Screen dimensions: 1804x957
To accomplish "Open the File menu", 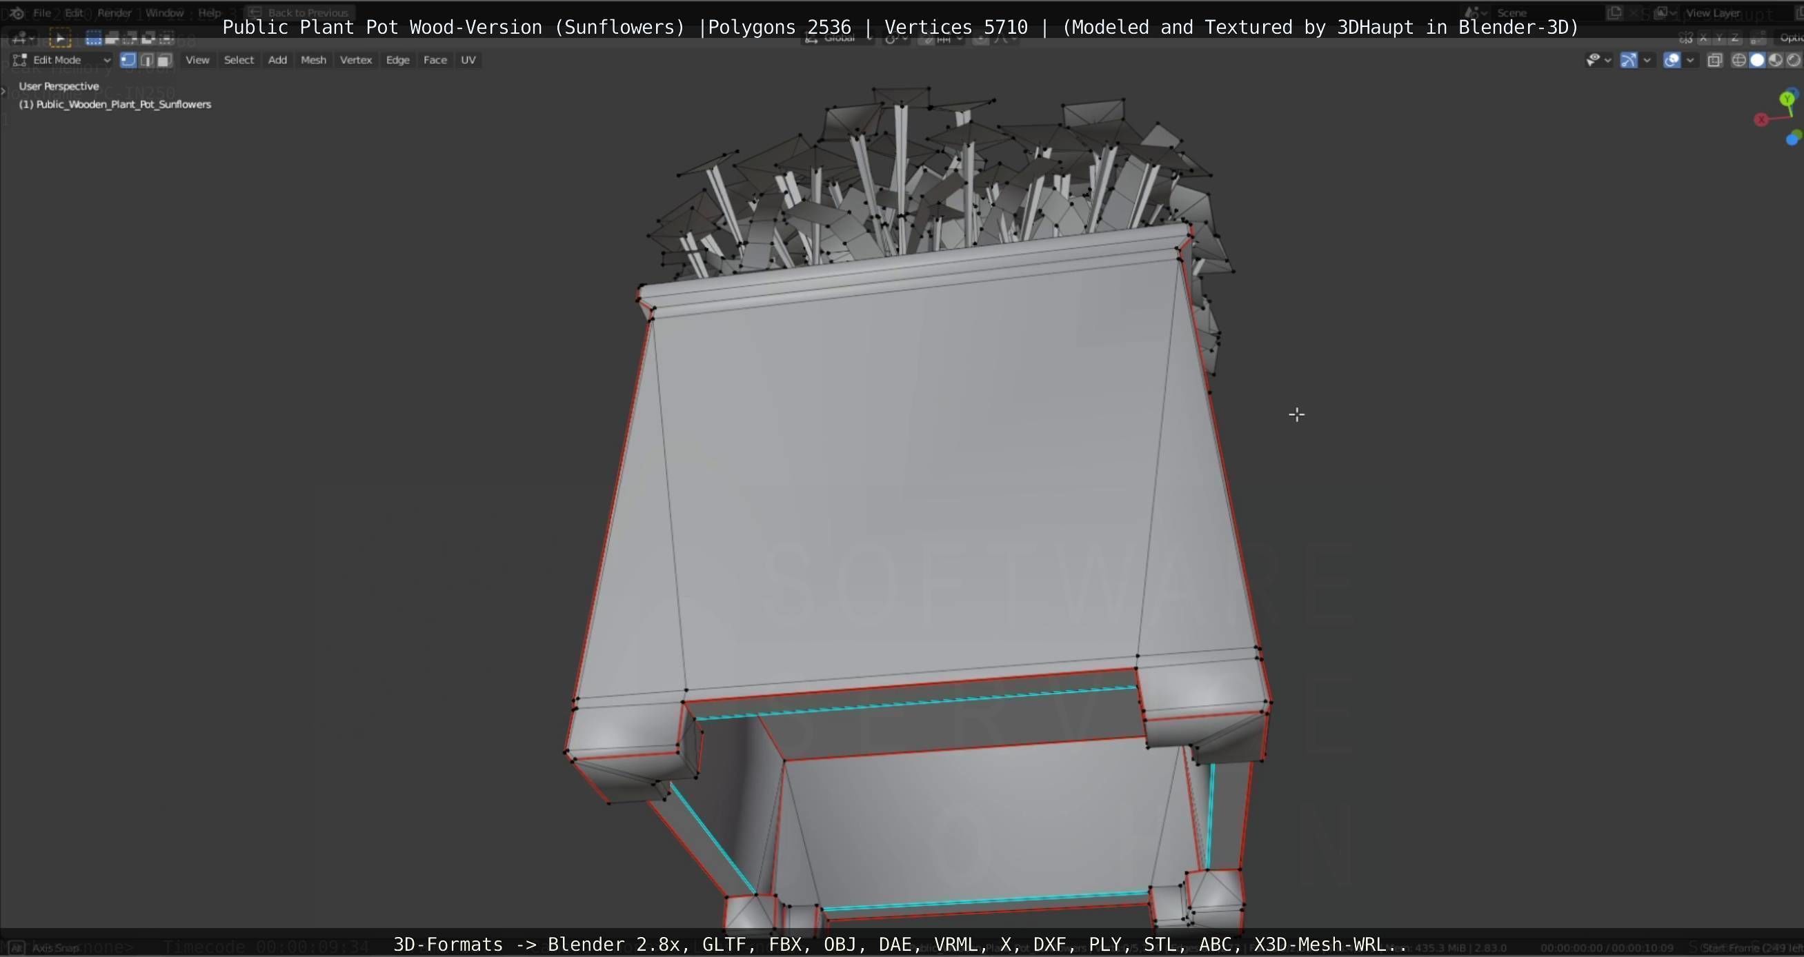I will pos(41,12).
